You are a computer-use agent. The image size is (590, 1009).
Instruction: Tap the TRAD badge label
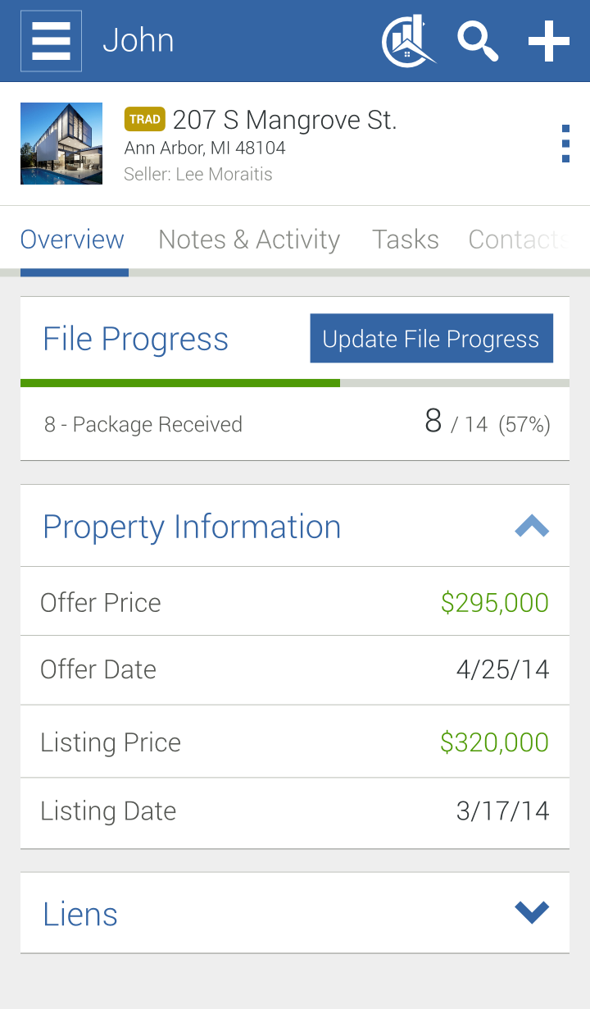click(145, 119)
